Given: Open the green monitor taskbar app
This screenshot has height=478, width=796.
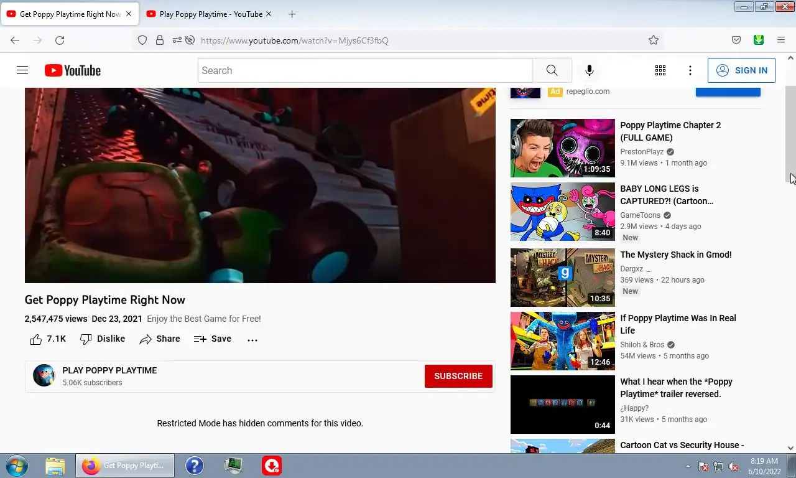Looking at the screenshot, I should click(x=233, y=466).
